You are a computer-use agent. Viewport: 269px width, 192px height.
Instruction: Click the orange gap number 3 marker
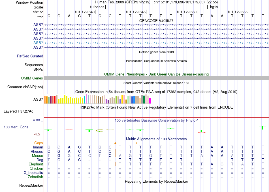(x=136, y=143)
